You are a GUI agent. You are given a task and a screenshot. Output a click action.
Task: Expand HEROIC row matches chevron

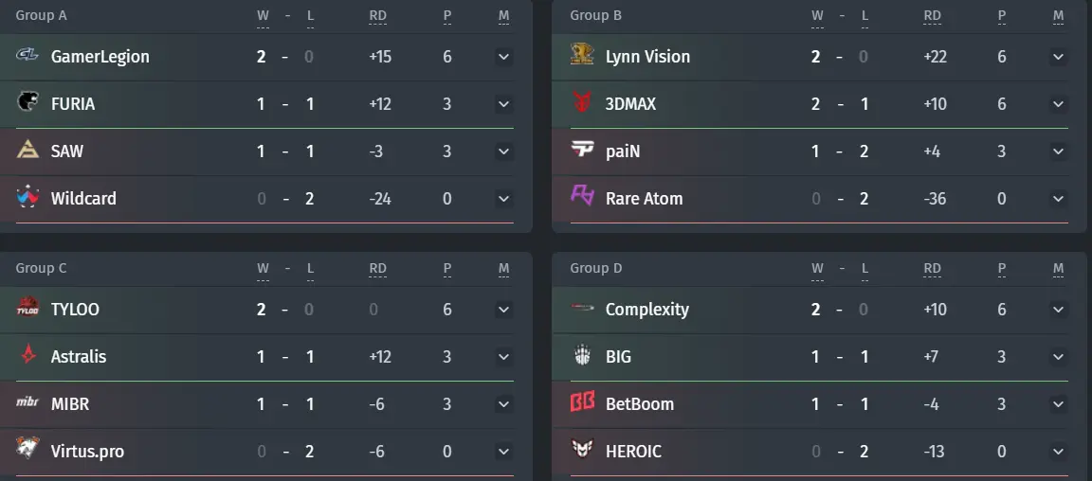pyautogui.click(x=1058, y=452)
